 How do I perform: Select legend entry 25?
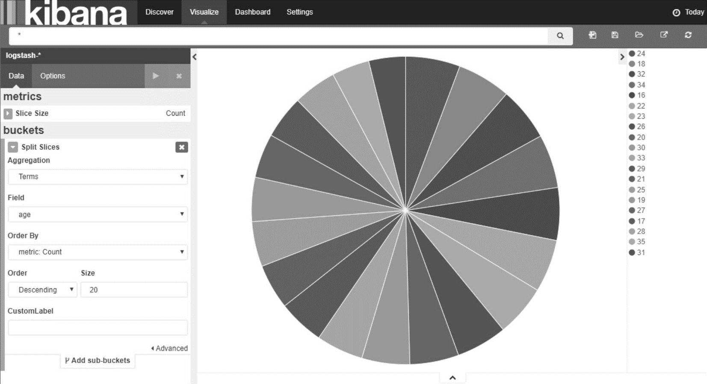637,190
